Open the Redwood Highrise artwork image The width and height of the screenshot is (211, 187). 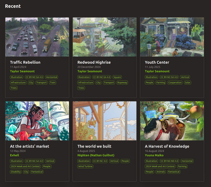point(105,37)
